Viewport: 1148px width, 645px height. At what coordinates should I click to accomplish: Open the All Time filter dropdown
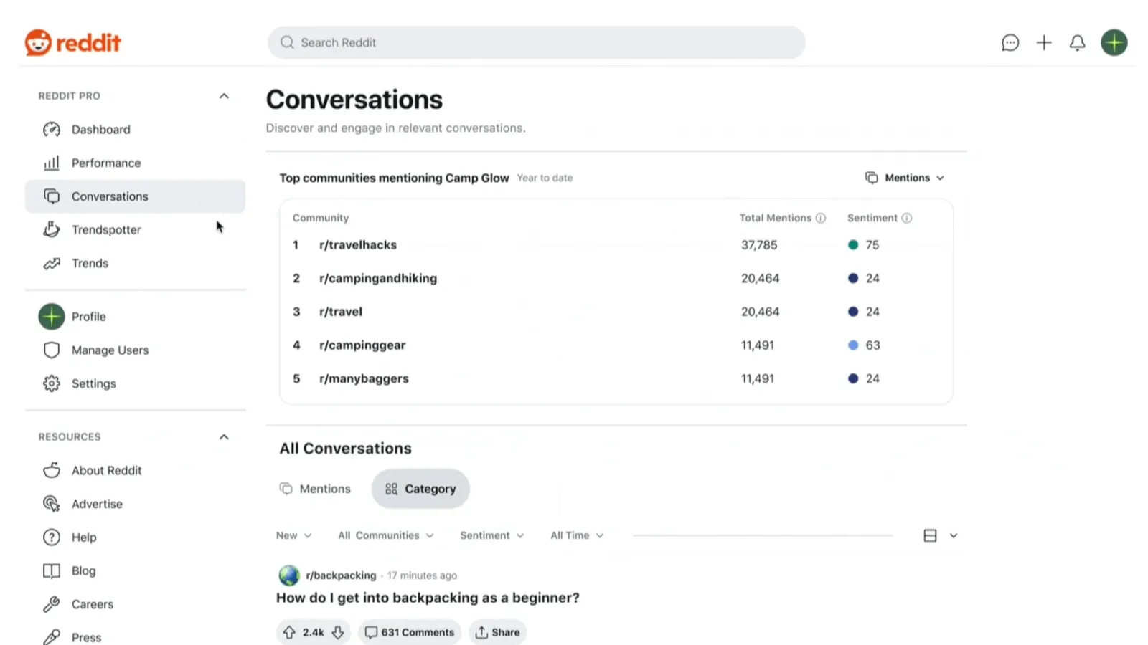(x=578, y=535)
